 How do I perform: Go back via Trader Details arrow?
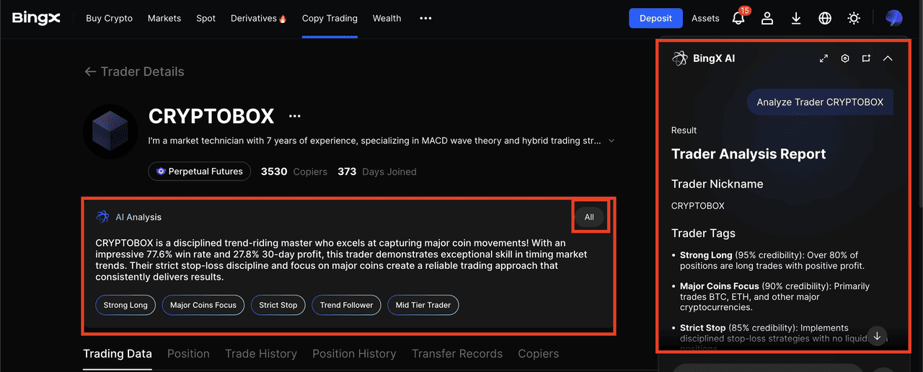pyautogui.click(x=90, y=71)
